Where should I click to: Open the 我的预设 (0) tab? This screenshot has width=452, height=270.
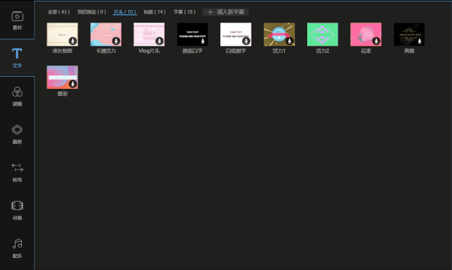point(92,12)
